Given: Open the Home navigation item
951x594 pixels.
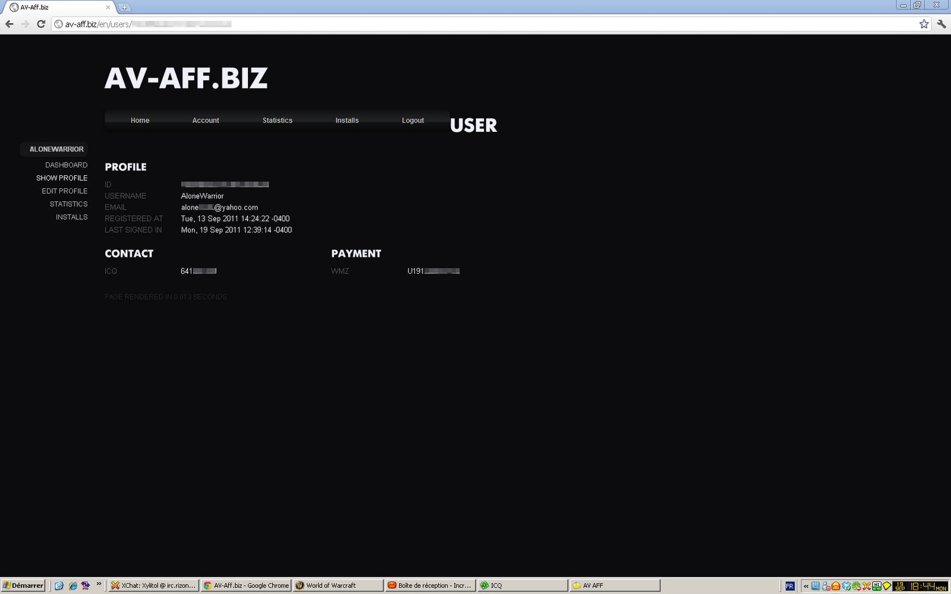Looking at the screenshot, I should pos(140,120).
